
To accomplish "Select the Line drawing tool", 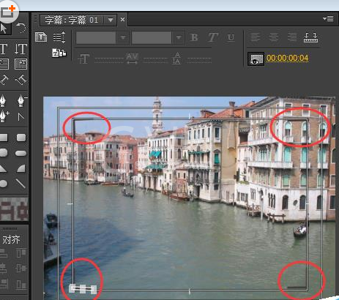I will [x=21, y=184].
